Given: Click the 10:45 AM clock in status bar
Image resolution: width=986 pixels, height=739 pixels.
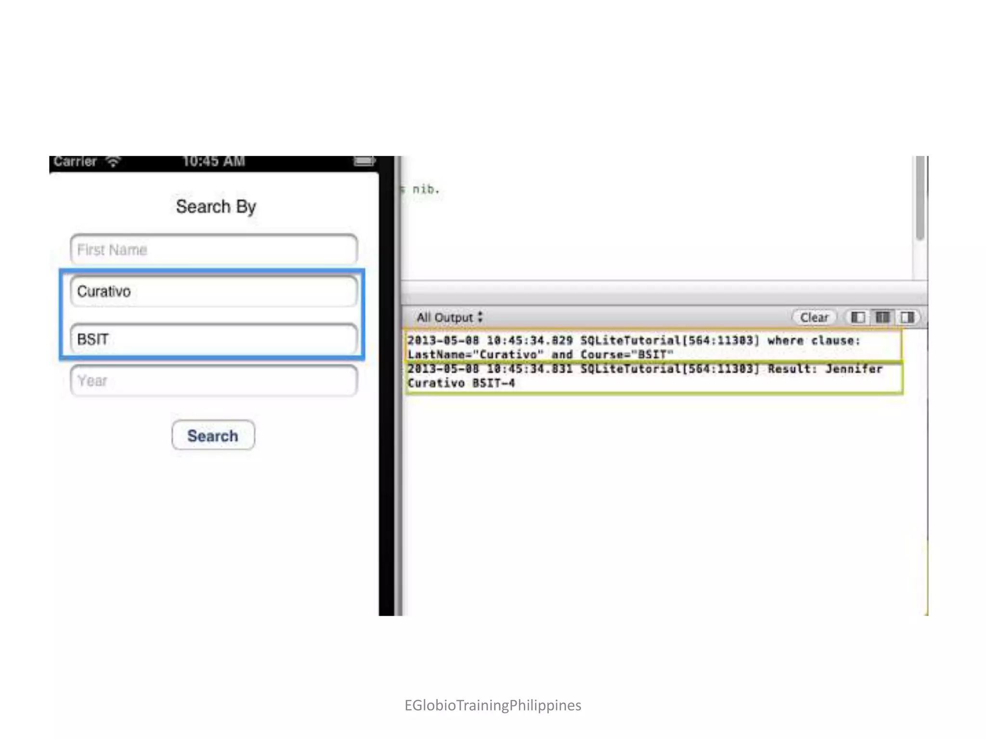Looking at the screenshot, I should tap(214, 162).
